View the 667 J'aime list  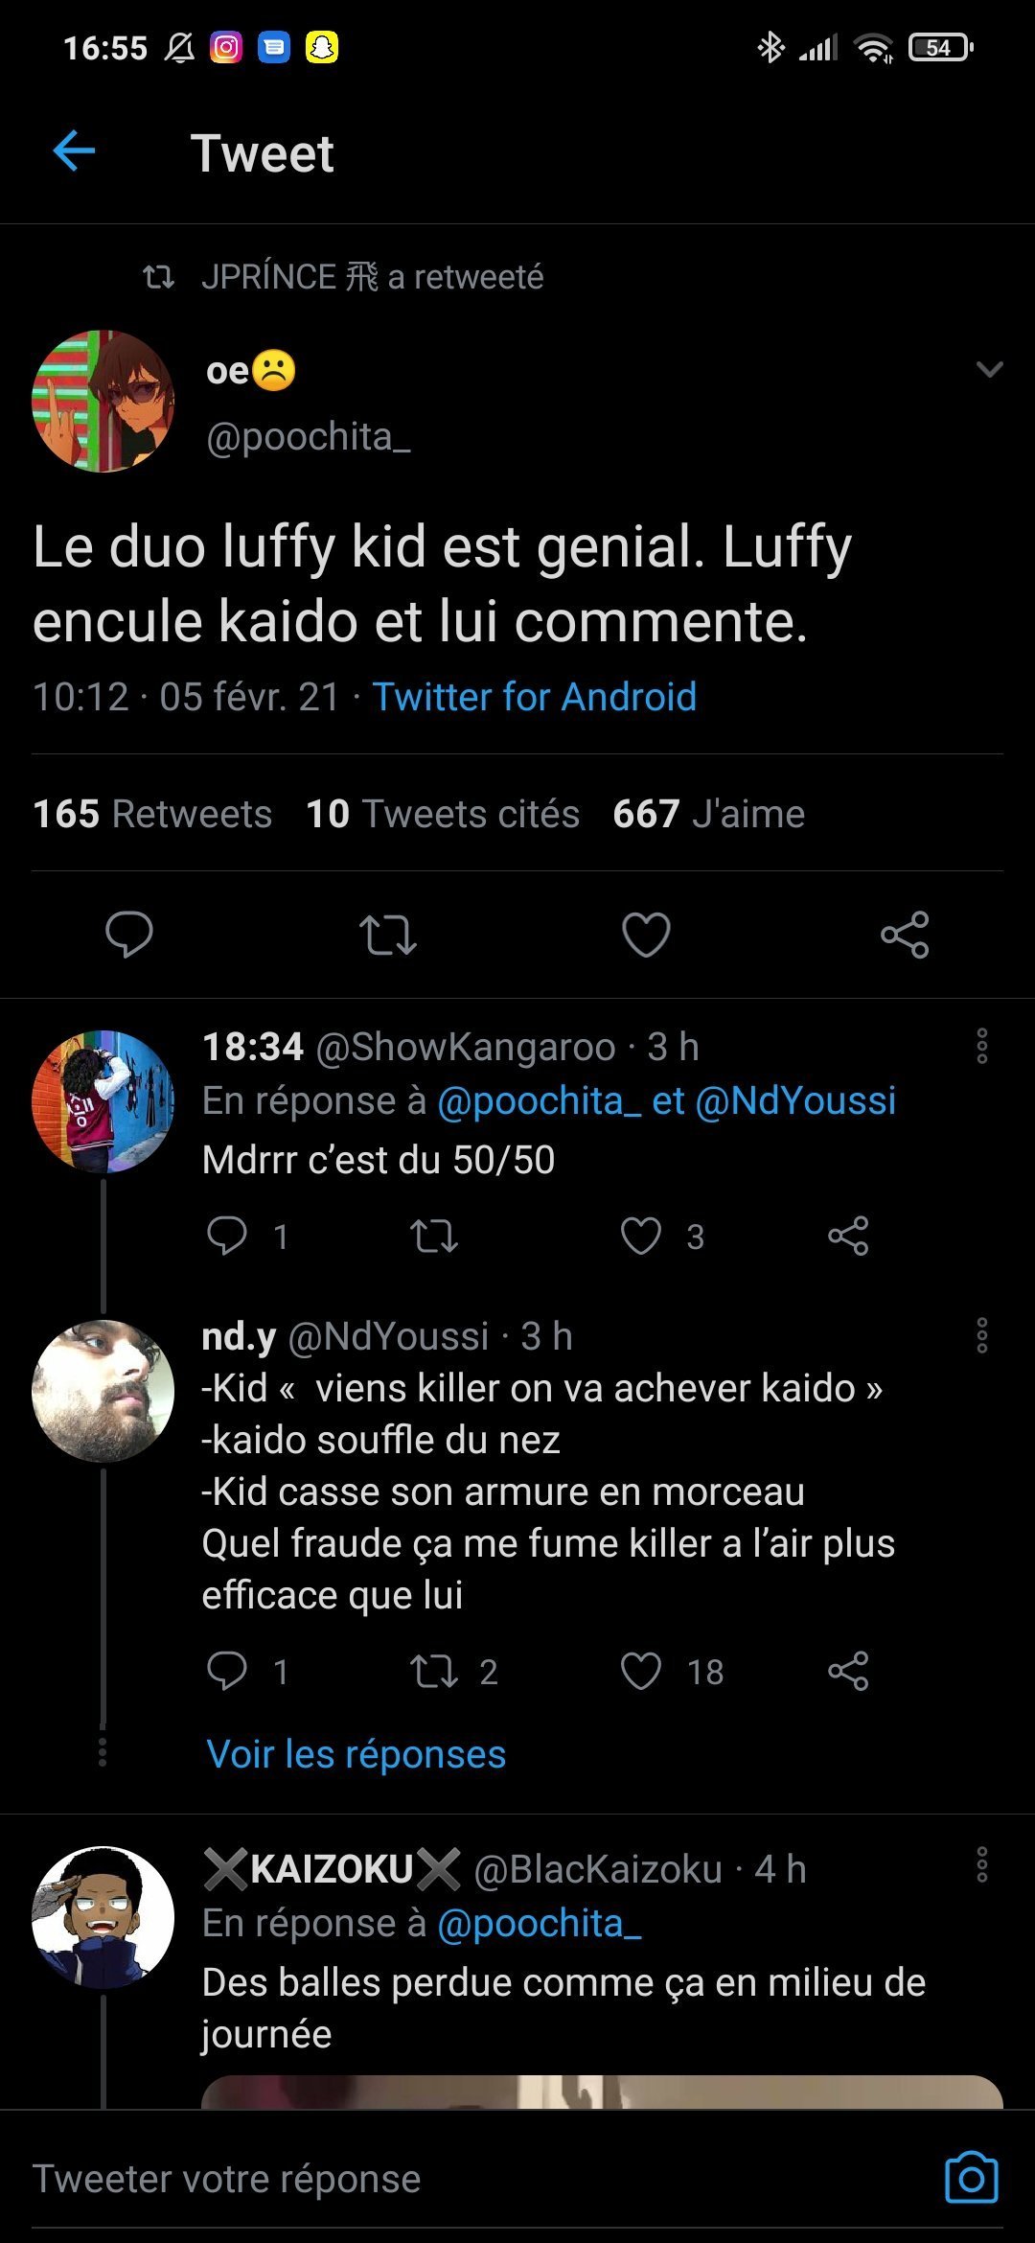(x=708, y=814)
